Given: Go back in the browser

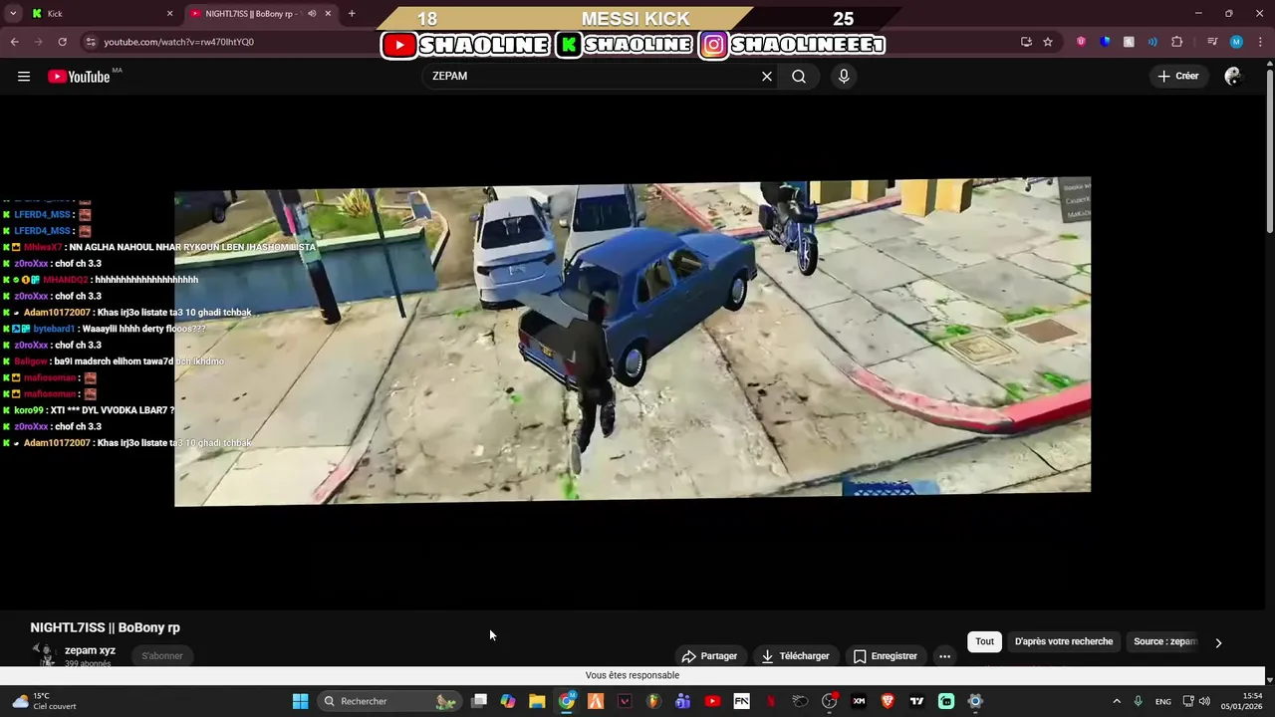Looking at the screenshot, I should tap(14, 42).
